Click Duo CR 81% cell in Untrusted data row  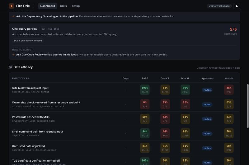pos(165,148)
